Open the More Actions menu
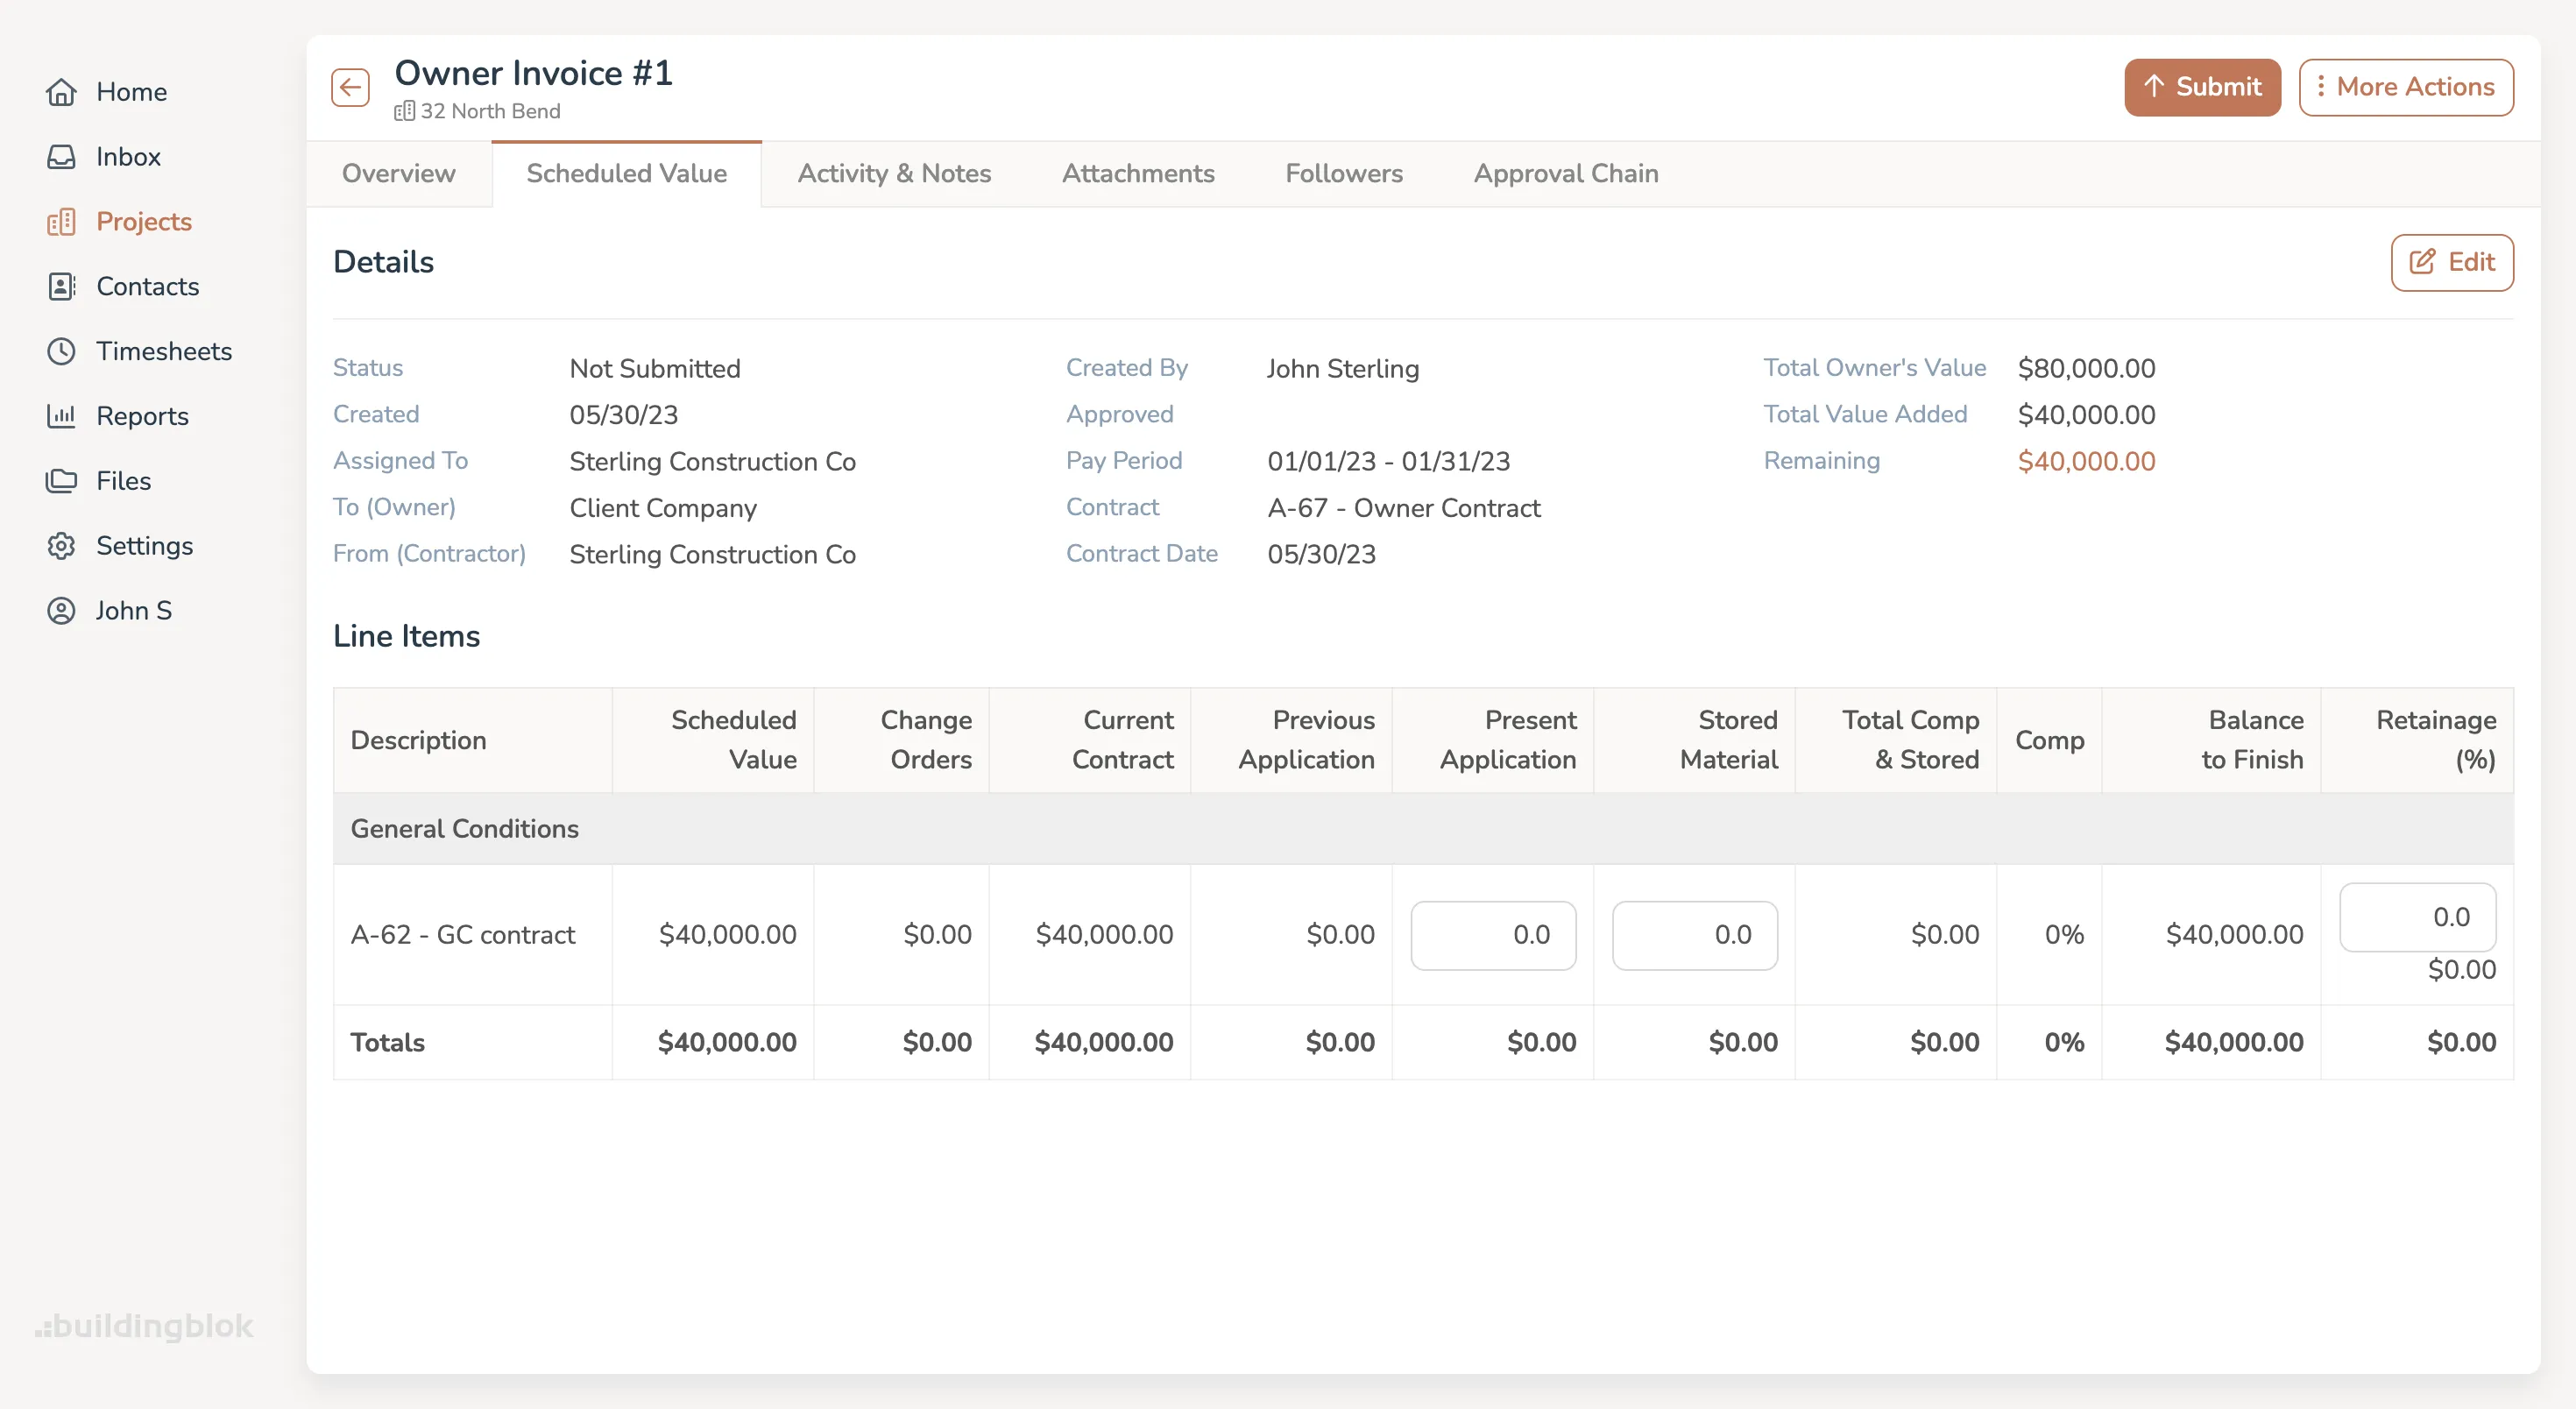Viewport: 2576px width, 1409px height. point(2406,87)
